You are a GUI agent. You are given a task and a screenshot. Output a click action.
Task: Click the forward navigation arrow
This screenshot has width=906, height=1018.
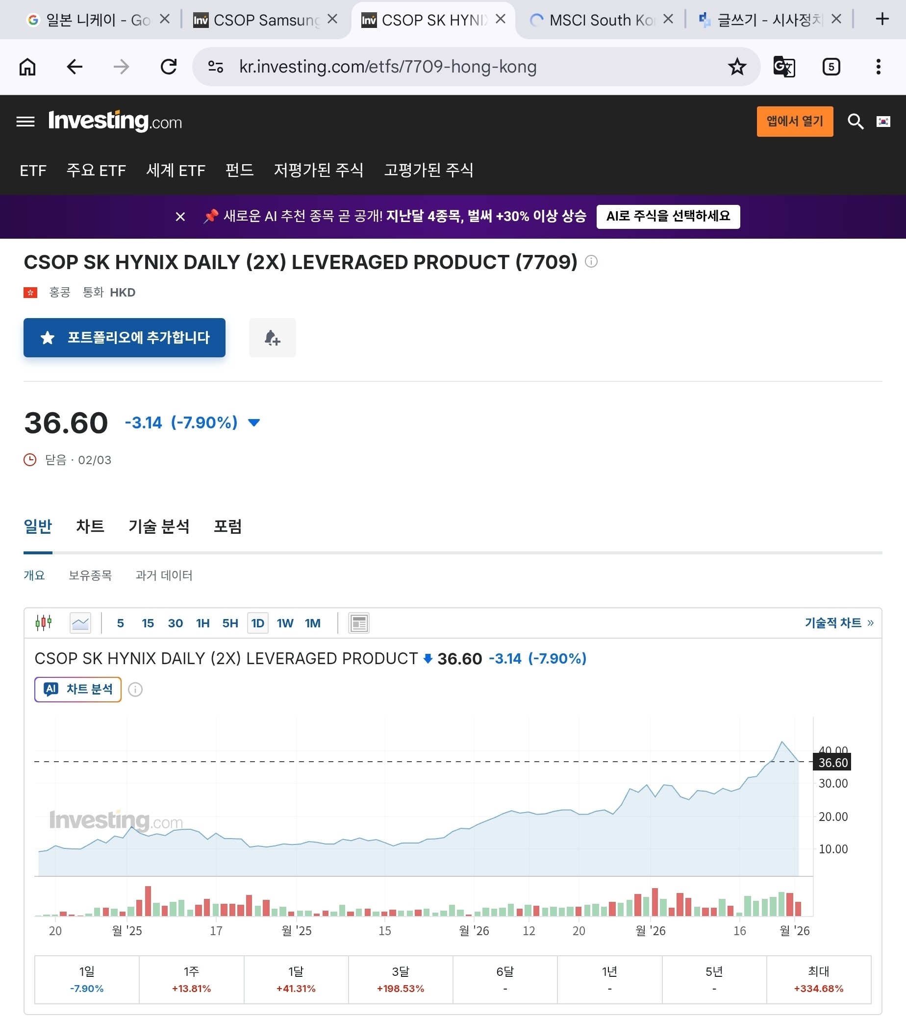coord(122,67)
